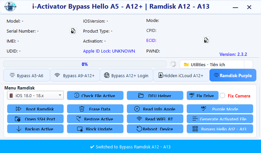The image size is (261, 153).
Task: Click the trash icon on Erase Data
Action: [x=82, y=109]
